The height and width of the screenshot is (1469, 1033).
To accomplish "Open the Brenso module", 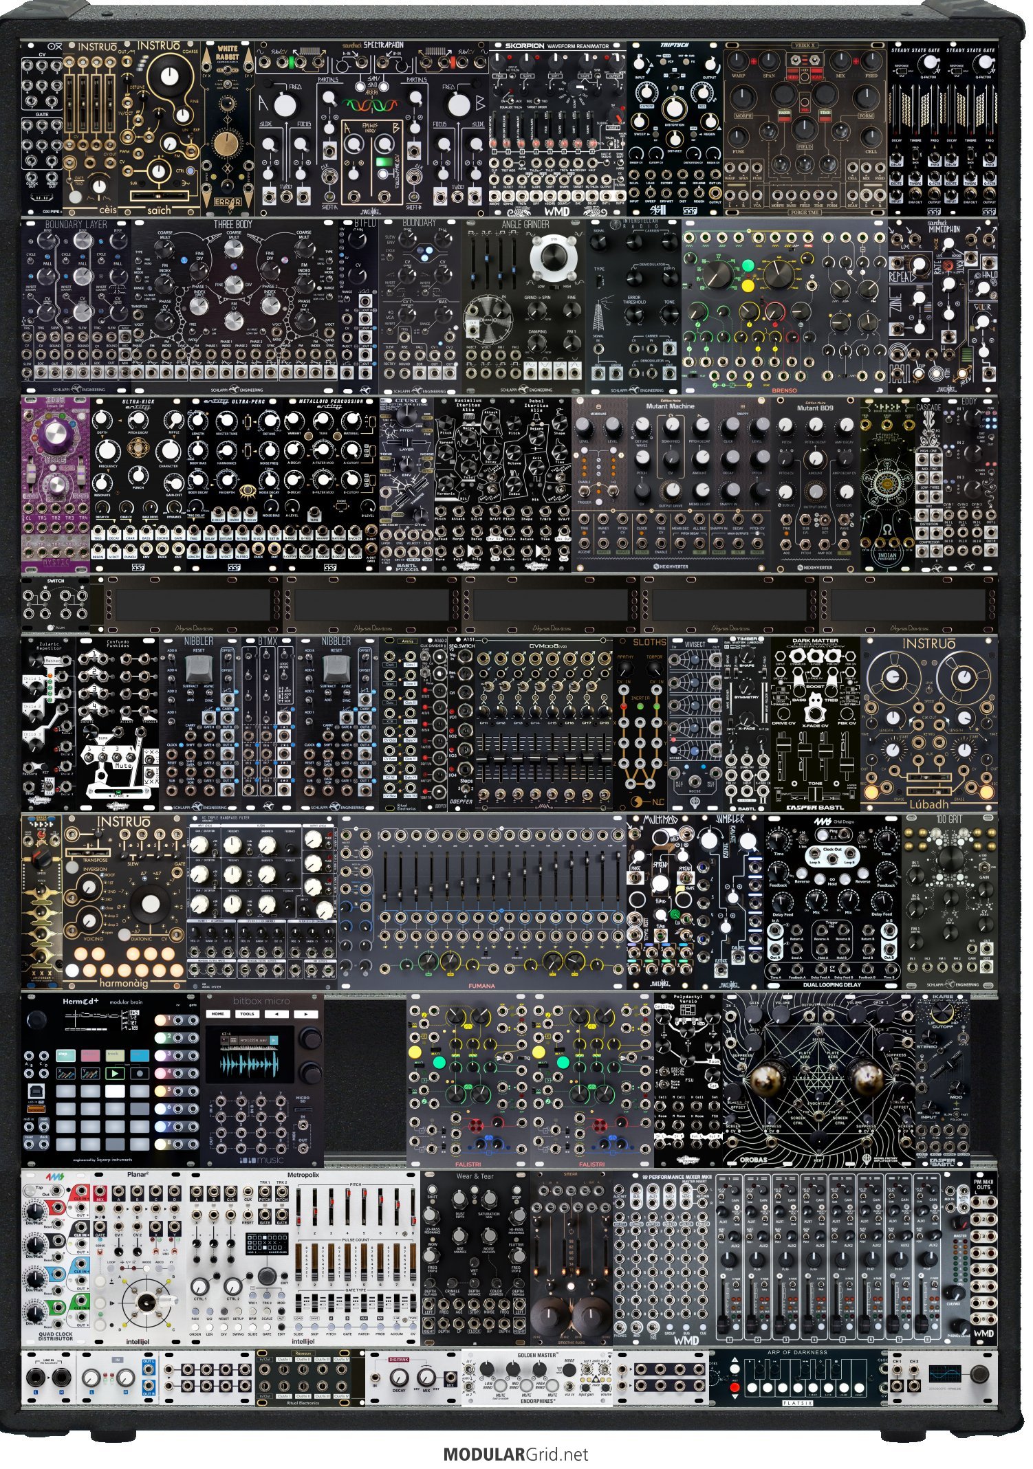I will (x=785, y=307).
